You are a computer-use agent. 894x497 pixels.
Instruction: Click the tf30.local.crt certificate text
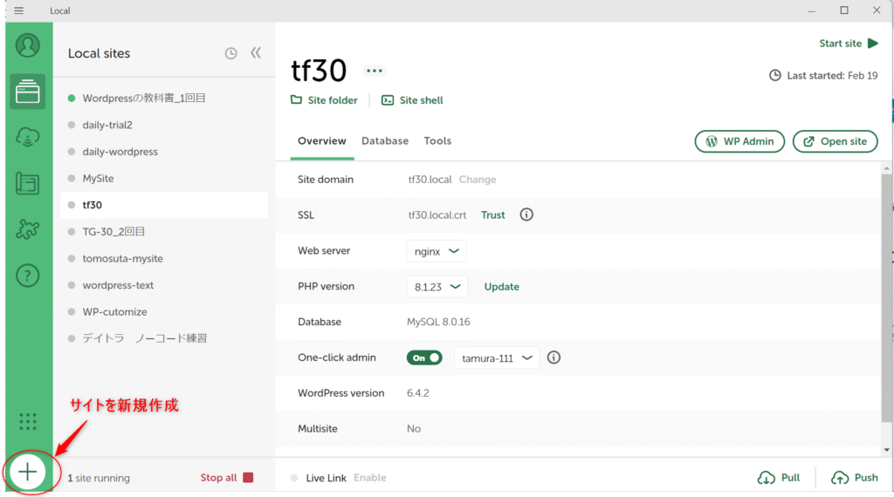(x=437, y=215)
